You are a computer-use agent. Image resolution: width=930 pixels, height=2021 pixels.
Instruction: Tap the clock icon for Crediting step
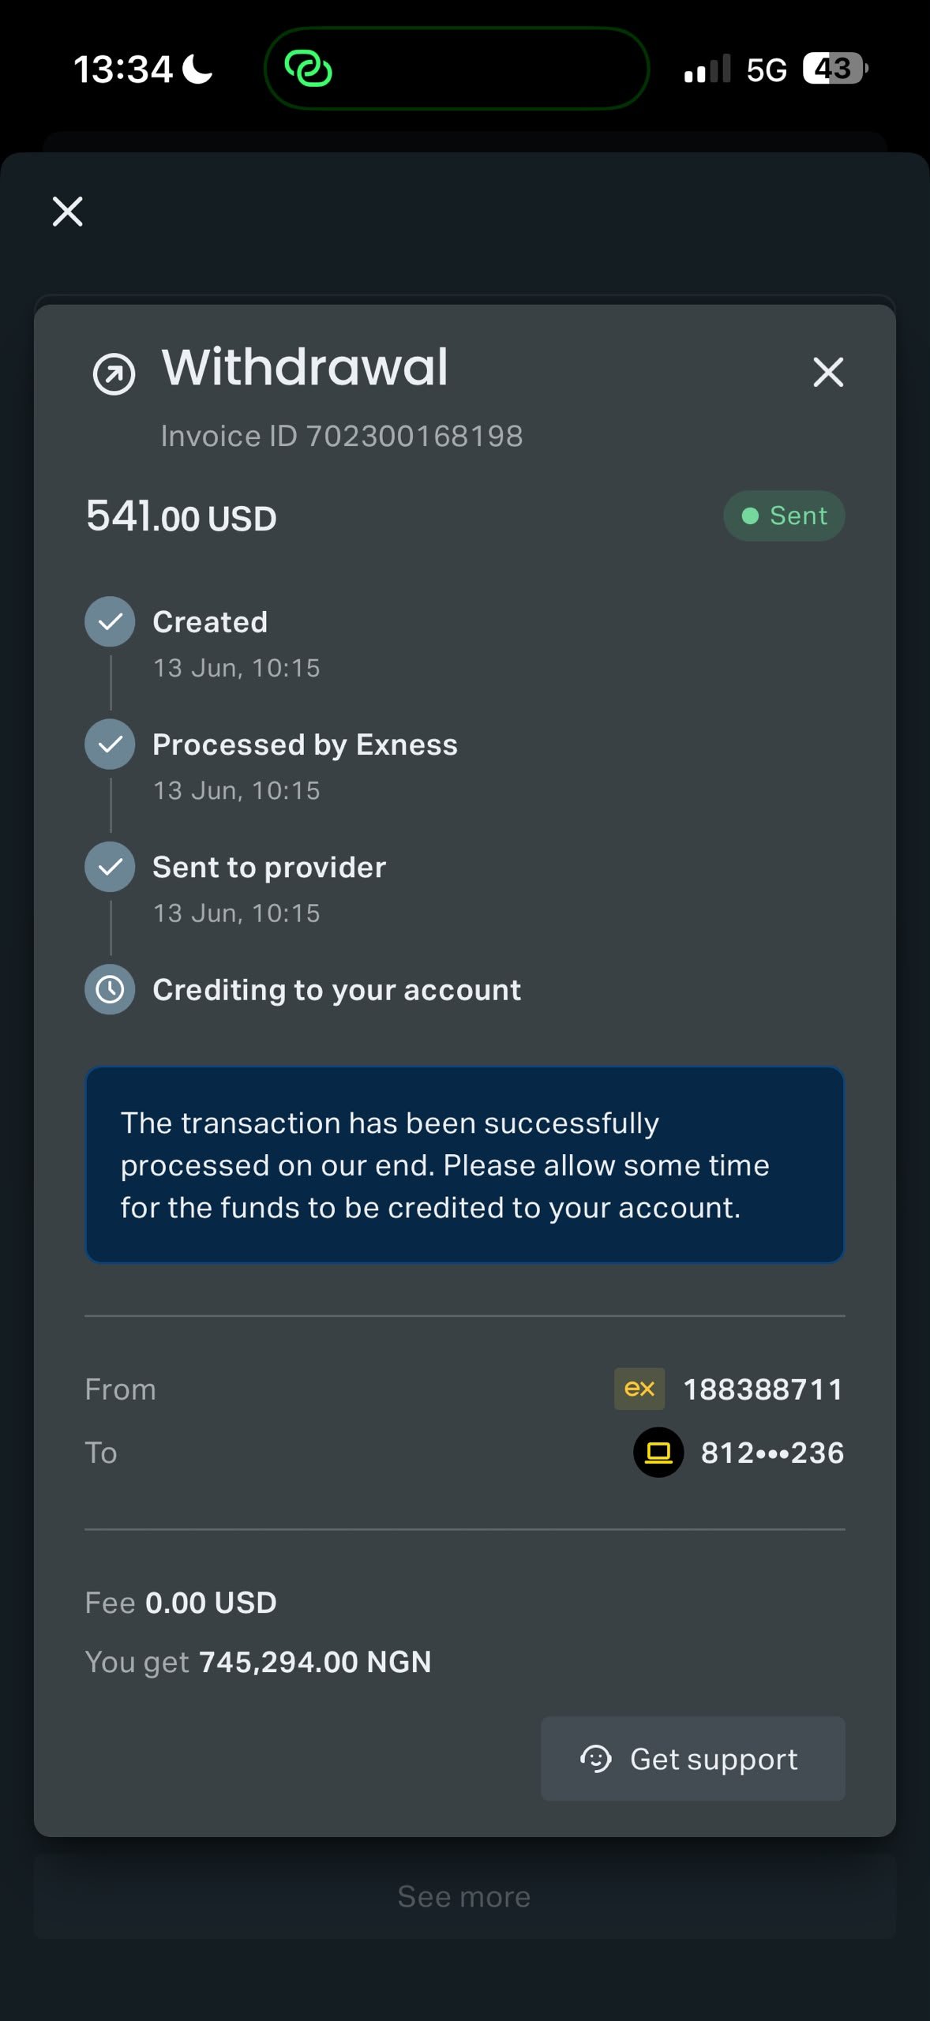click(110, 989)
